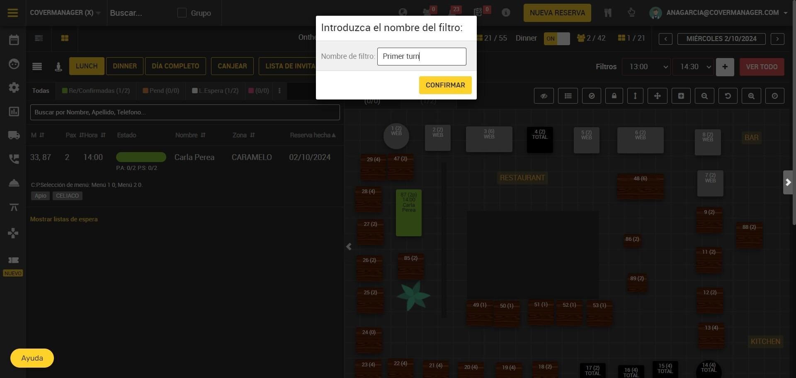Open the calendar sidebar icon
This screenshot has height=378, width=796.
[x=14, y=40]
